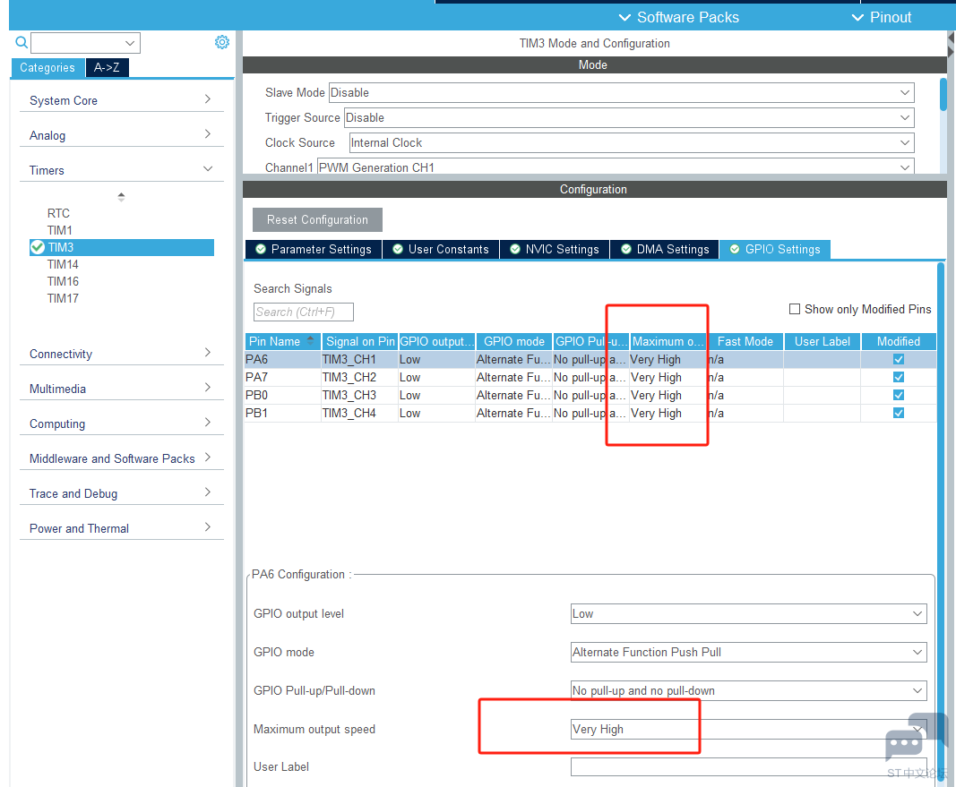Open the Software Packs menu
The image size is (956, 787).
678,17
